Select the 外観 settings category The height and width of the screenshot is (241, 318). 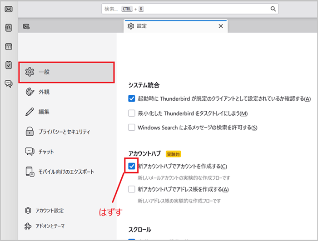[x=44, y=92]
